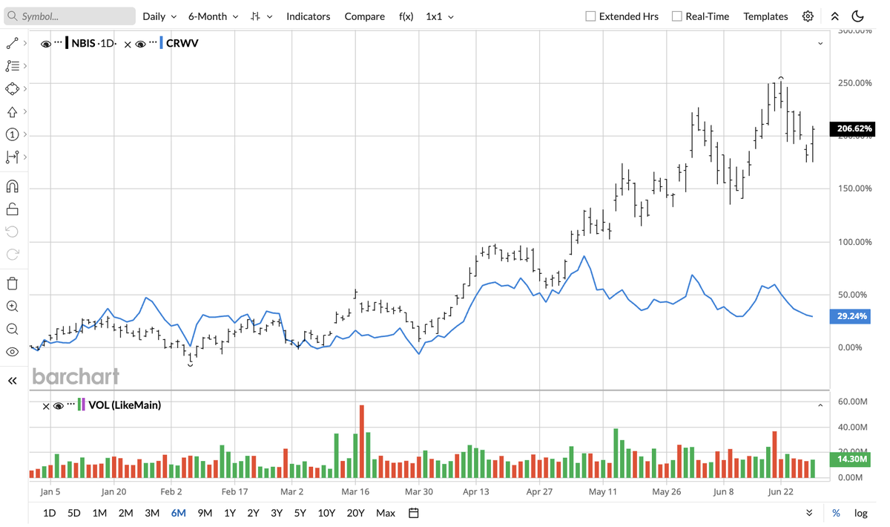The height and width of the screenshot is (527, 890).
Task: Open the f(x) expressions menu
Action: click(406, 16)
